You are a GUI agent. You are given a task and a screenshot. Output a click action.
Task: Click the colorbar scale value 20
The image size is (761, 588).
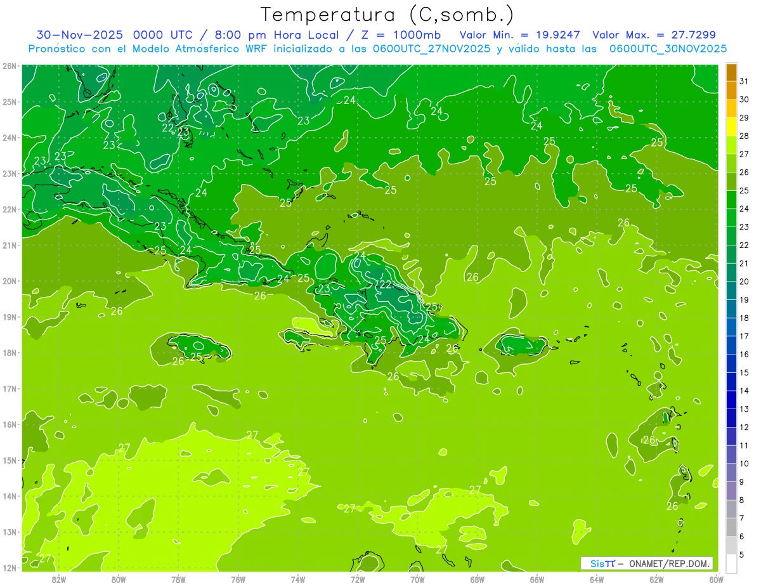pyautogui.click(x=745, y=282)
